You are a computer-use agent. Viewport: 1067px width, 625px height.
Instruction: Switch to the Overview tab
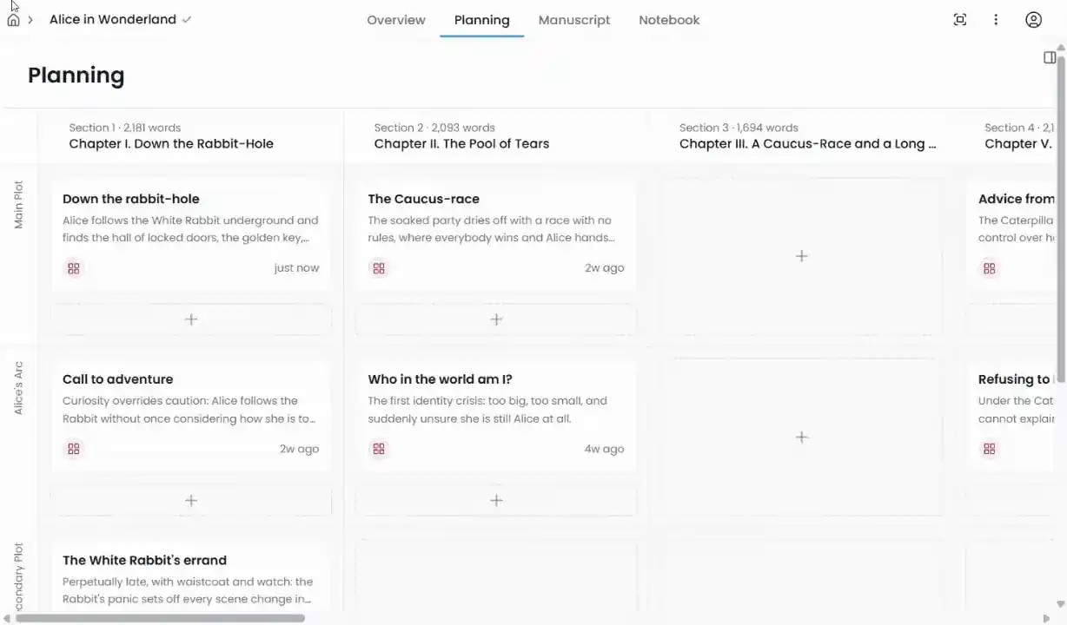click(396, 20)
